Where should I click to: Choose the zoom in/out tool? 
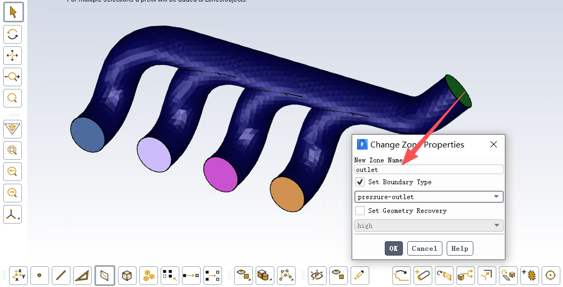point(13,77)
